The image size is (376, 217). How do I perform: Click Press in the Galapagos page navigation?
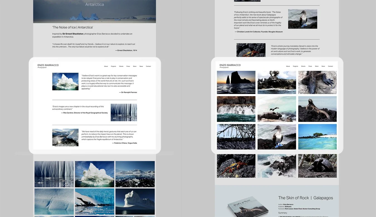[x=310, y=66]
